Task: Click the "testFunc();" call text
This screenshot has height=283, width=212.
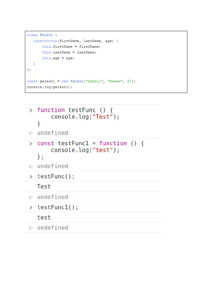Action: (x=56, y=177)
